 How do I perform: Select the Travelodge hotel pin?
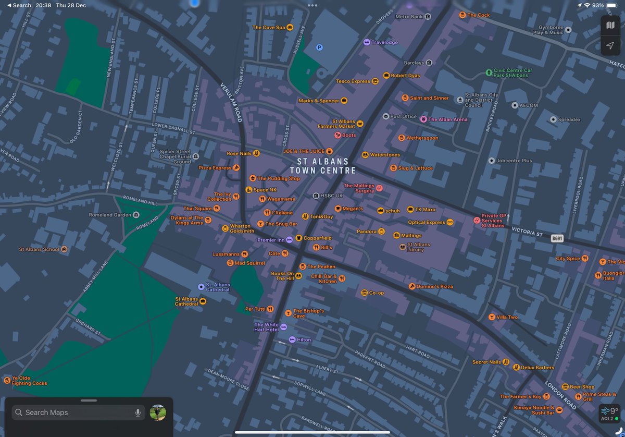367,42
